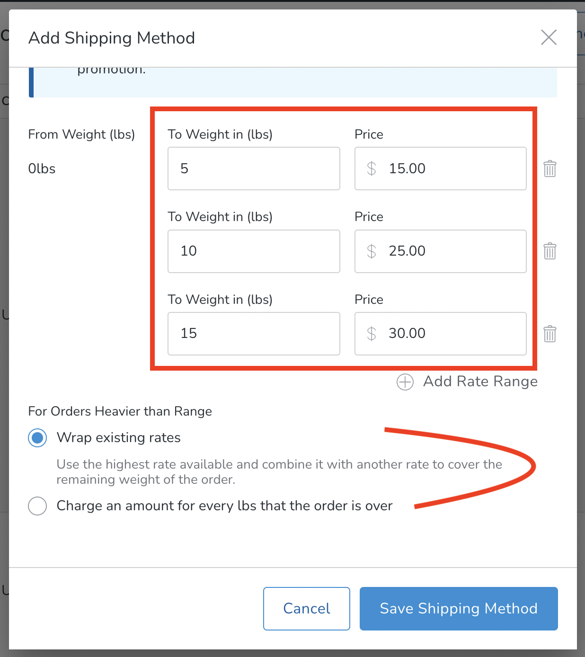The image size is (585, 657).
Task: Close the Add Shipping Method dialog
Action: coord(549,37)
